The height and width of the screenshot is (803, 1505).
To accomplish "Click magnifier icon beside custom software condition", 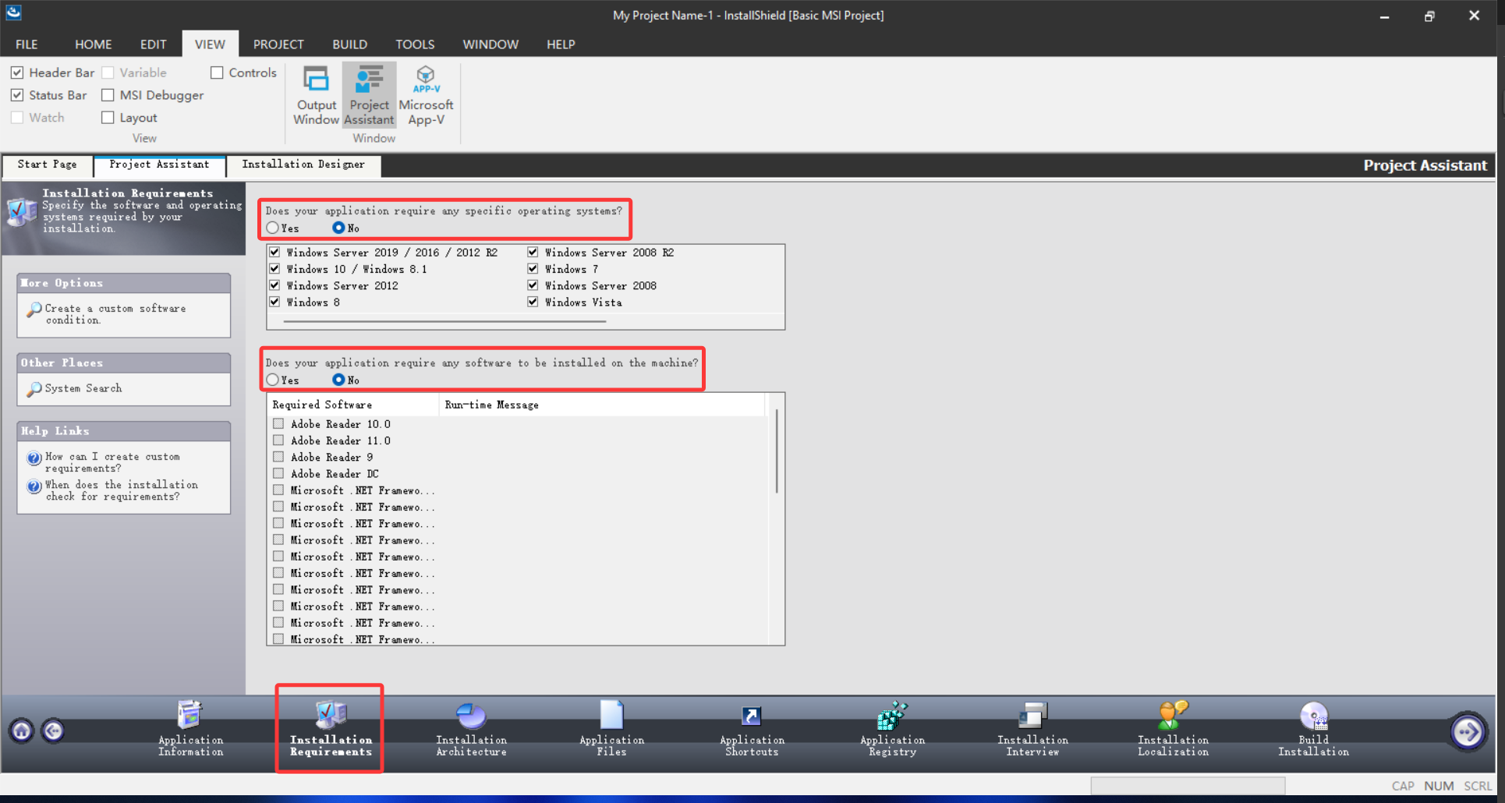I will pos(34,310).
